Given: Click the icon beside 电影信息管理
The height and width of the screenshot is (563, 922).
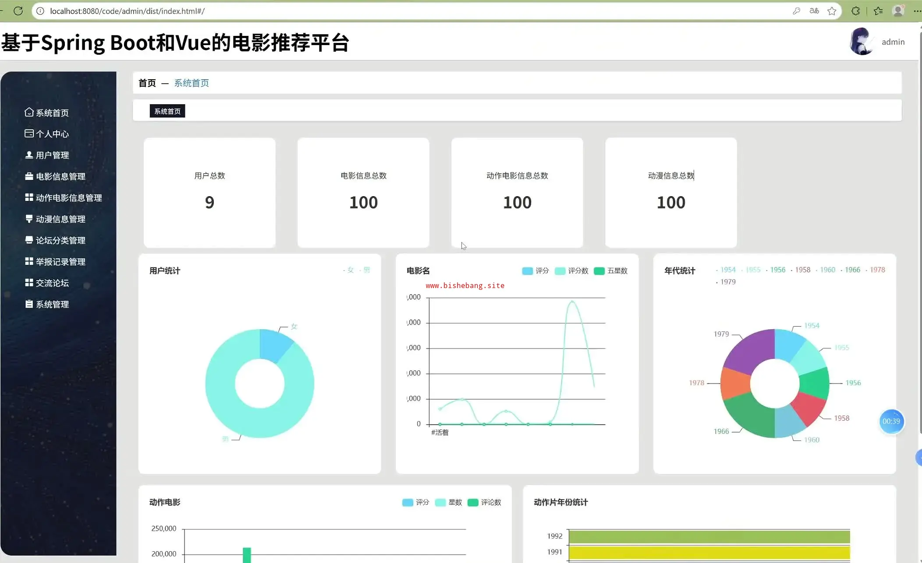Looking at the screenshot, I should click(29, 176).
